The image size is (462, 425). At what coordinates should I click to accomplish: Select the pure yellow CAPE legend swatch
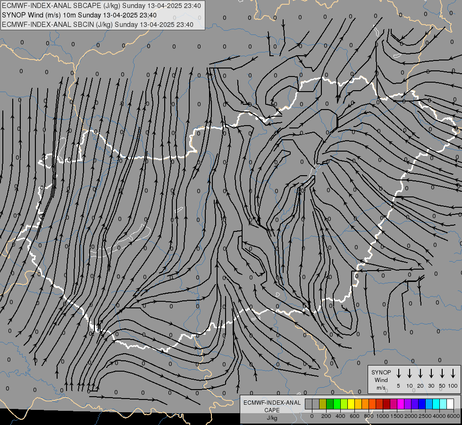[x=351, y=404]
